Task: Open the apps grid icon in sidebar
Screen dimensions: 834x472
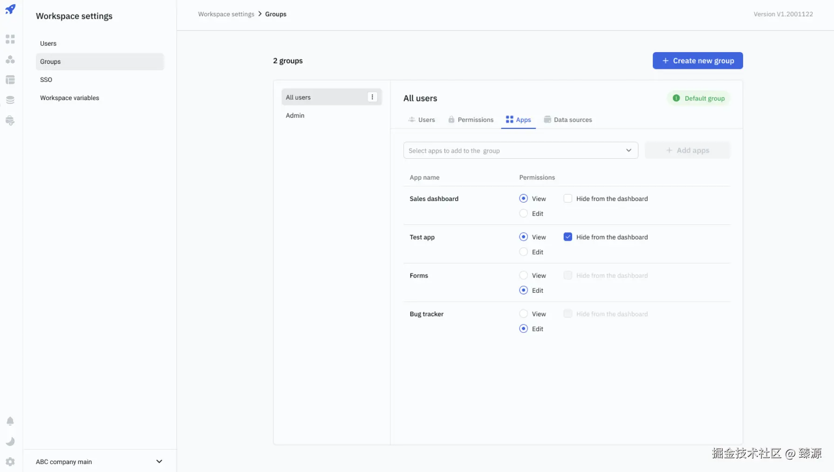Action: coord(10,39)
